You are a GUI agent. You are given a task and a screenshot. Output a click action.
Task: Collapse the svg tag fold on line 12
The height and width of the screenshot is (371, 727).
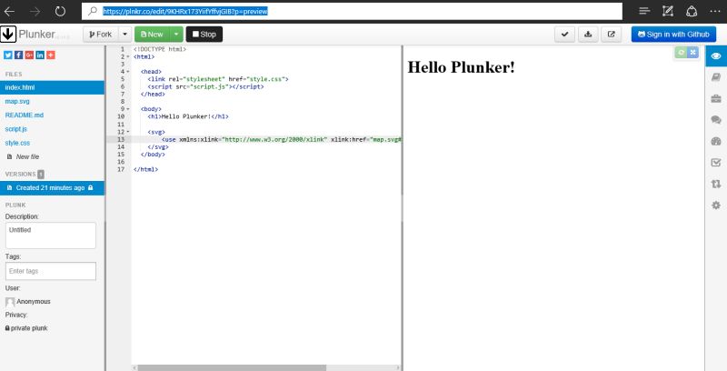pos(128,132)
